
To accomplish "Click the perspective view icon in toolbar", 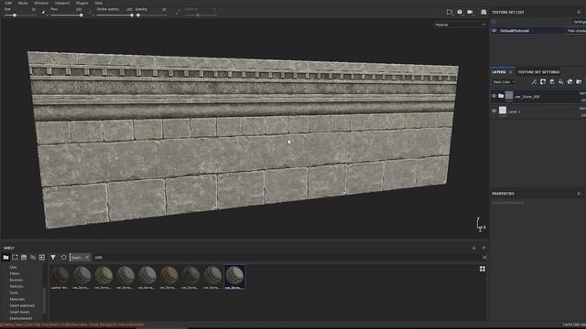I will pyautogui.click(x=450, y=12).
